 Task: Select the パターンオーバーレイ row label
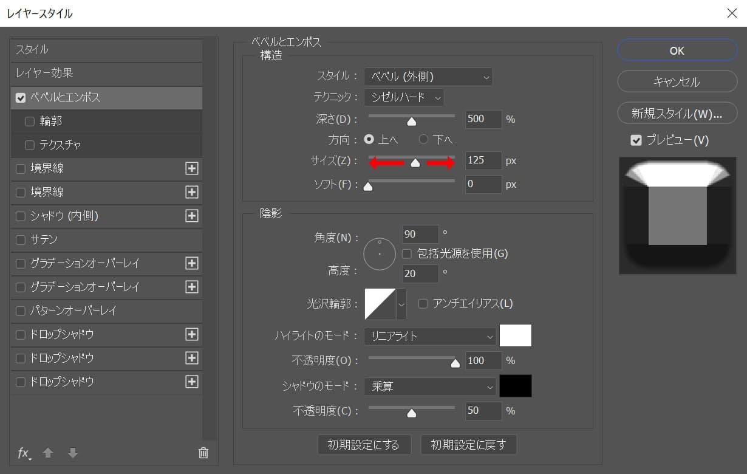pos(73,311)
